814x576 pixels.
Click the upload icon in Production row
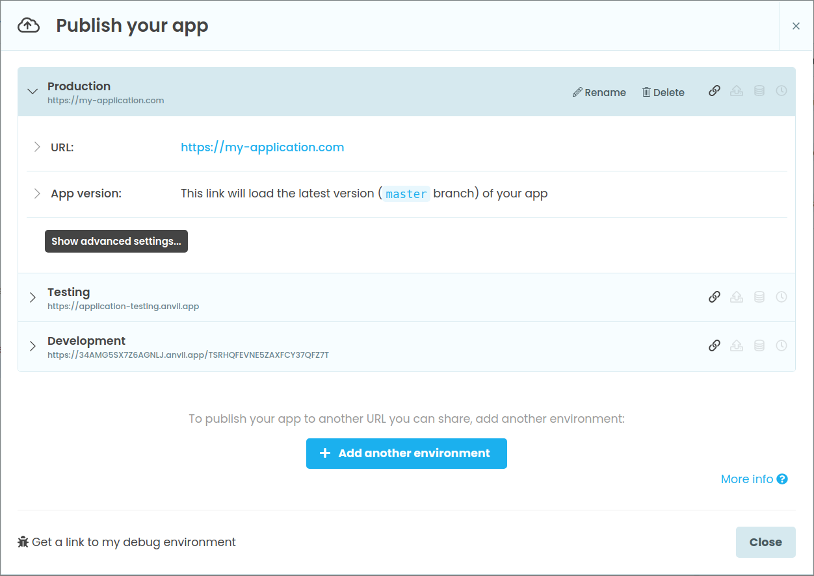click(x=737, y=91)
